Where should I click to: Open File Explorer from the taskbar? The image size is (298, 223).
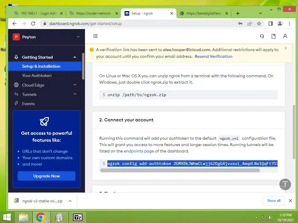pyautogui.click(x=24, y=217)
